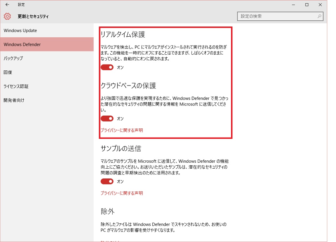Toggle リアルタイム保護 switch off
Screen dimensions: 336x242
[x=107, y=67]
